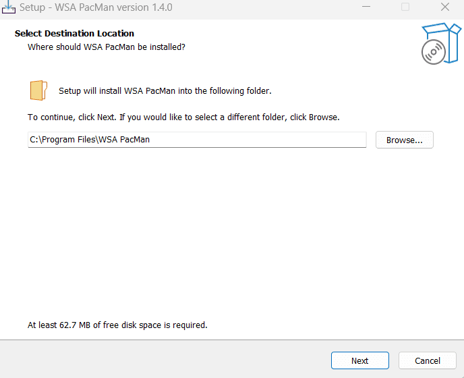This screenshot has width=464, height=378.
Task: Click the "To continue, click Next" instruction text
Action: 183,117
